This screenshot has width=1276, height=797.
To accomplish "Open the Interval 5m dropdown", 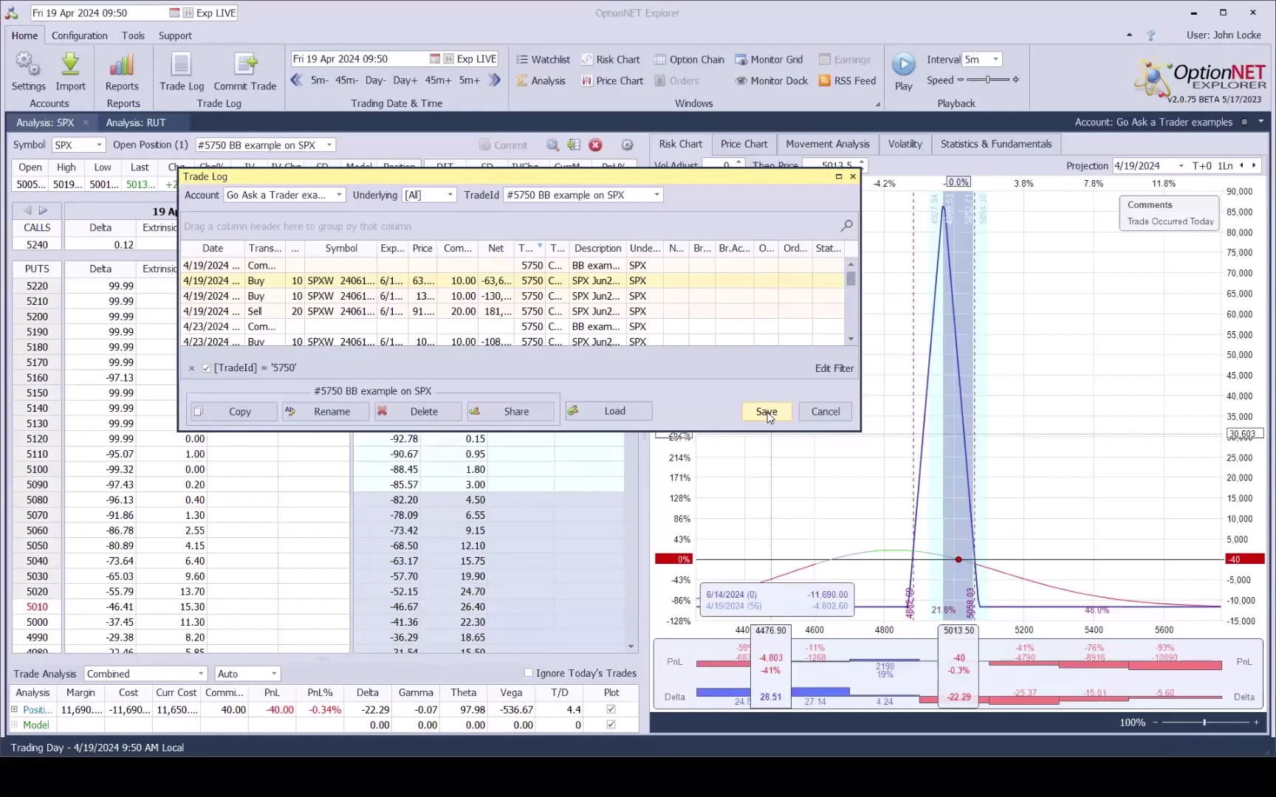I will point(995,60).
